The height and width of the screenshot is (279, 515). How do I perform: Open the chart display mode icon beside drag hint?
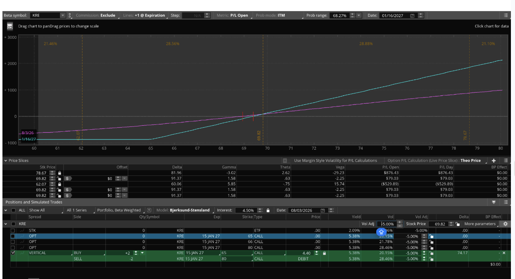pyautogui.click(x=10, y=26)
